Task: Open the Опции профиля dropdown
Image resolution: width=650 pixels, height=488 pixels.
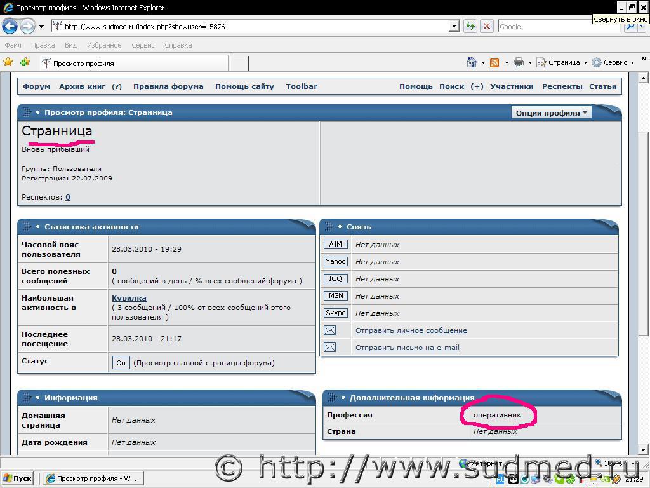Action: 551,112
